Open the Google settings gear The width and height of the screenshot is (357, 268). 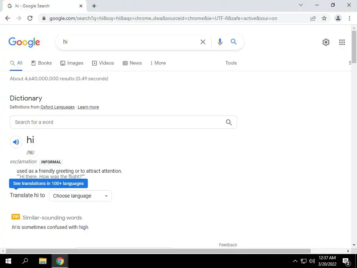tap(326, 42)
